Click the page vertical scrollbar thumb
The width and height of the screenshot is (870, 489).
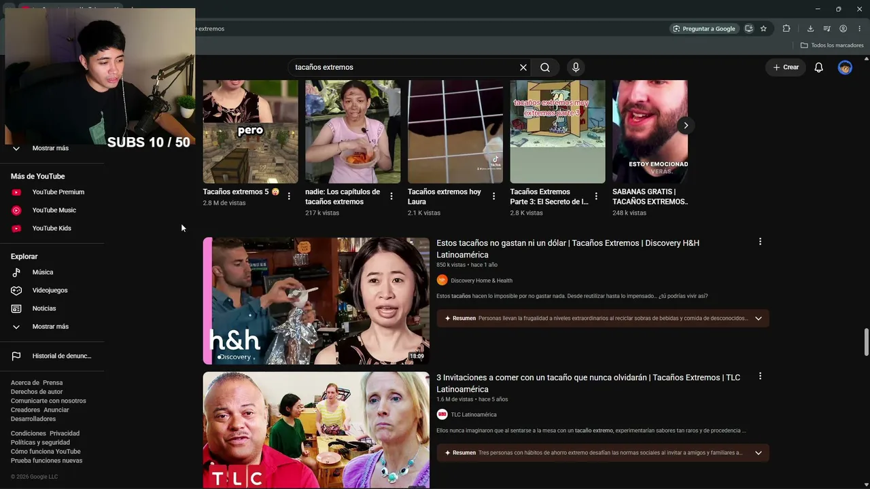pos(866,342)
